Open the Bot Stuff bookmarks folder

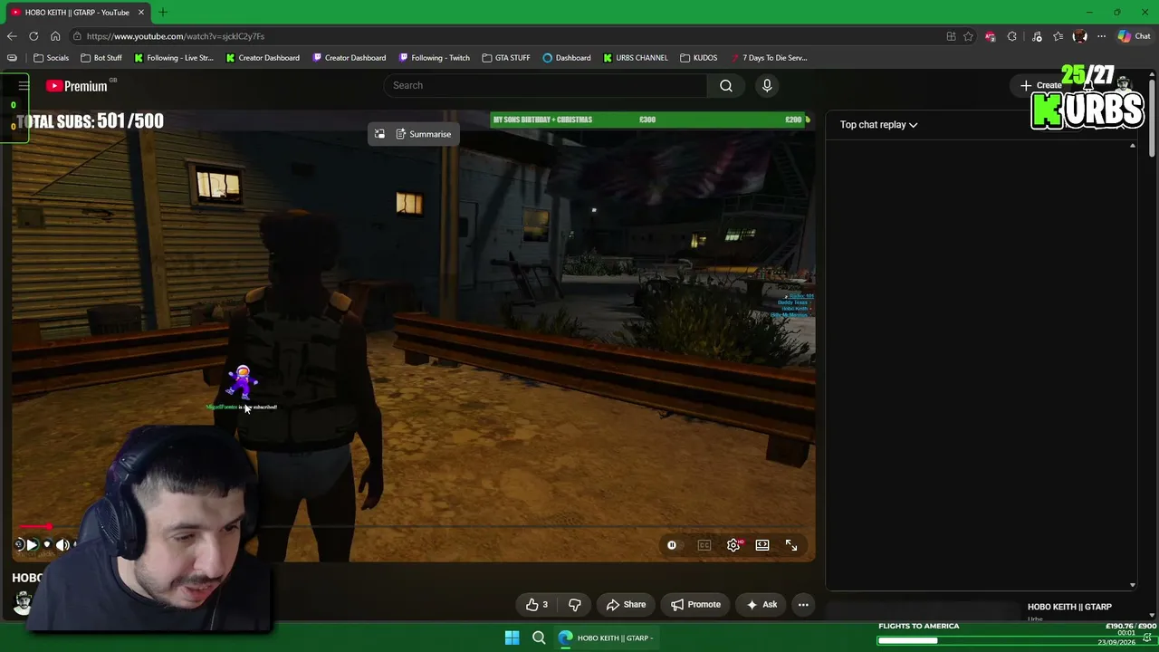(x=101, y=58)
